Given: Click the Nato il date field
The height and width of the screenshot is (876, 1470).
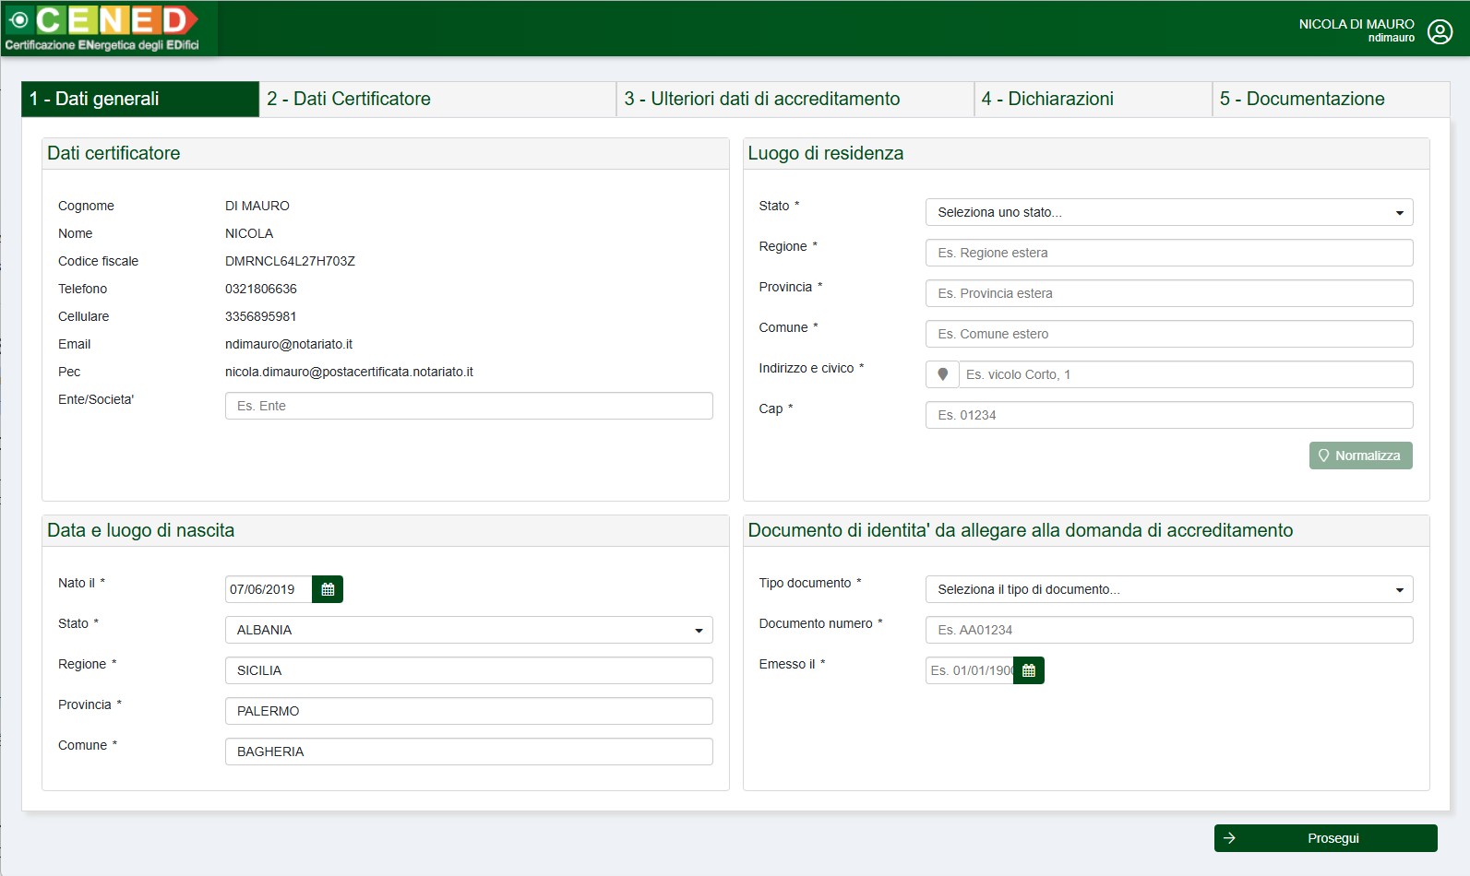Looking at the screenshot, I should pos(269,589).
